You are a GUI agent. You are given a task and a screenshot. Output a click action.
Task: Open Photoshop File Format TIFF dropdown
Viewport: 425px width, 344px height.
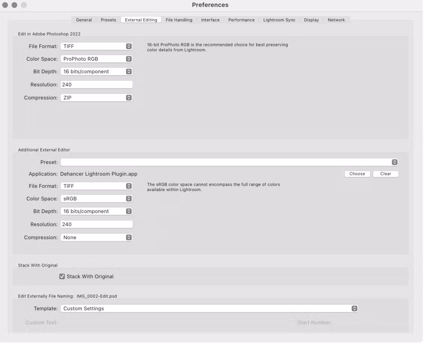[x=96, y=46]
